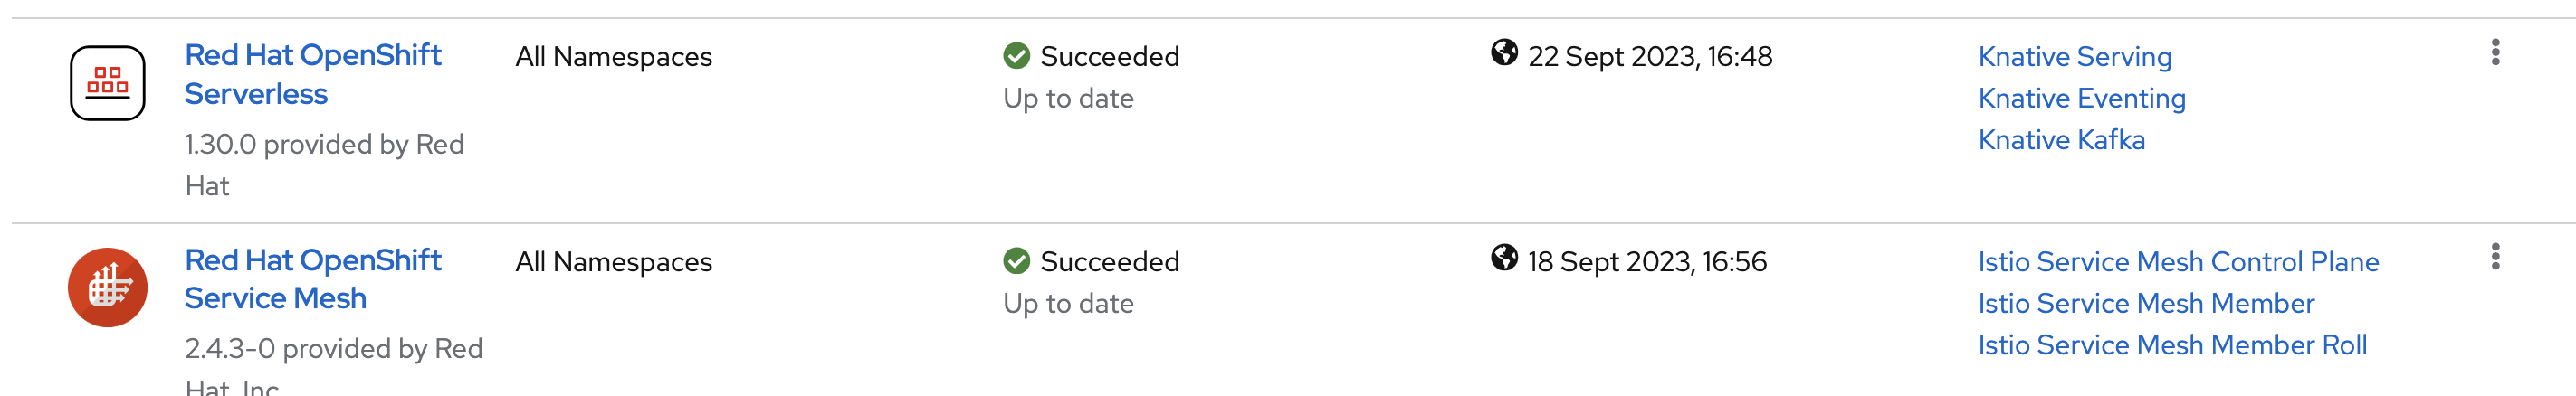Viewport: 2576px width, 396px height.
Task: Click the Red Hat OpenShift Serverless operator logo
Action: pyautogui.click(x=107, y=83)
